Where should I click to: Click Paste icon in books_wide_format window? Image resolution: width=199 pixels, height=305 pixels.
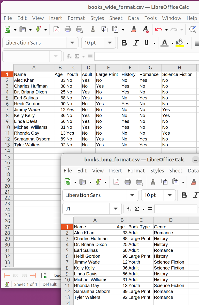(x=115, y=30)
